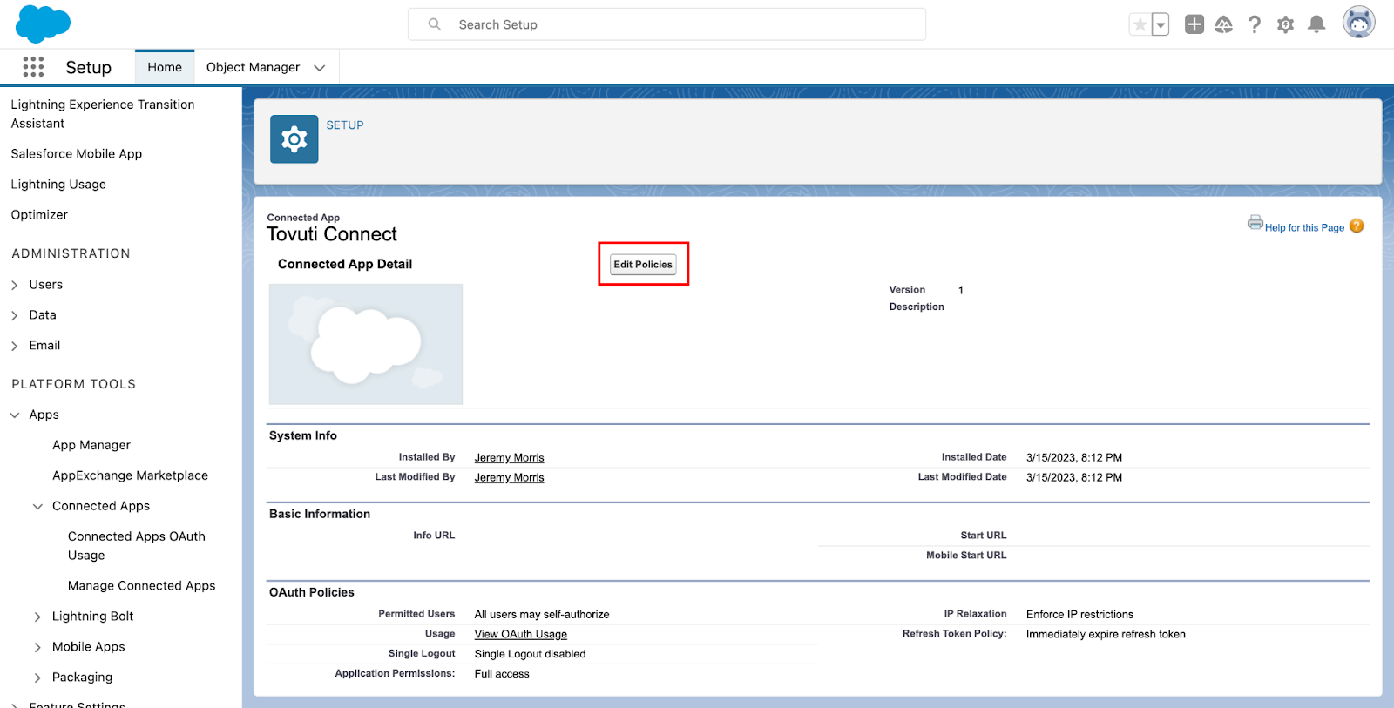Switch to the Object Manager tab

253,67
